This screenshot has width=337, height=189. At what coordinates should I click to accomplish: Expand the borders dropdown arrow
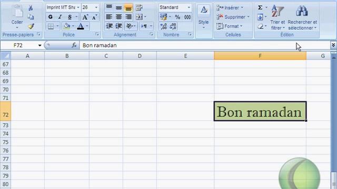tap(57, 26)
